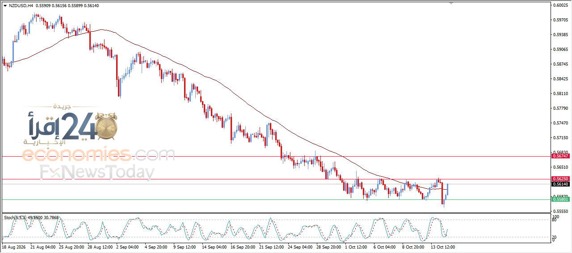Click the 0.59705 price axis value
Image resolution: width=572 pixels, height=253 pixels.
pos(561,20)
